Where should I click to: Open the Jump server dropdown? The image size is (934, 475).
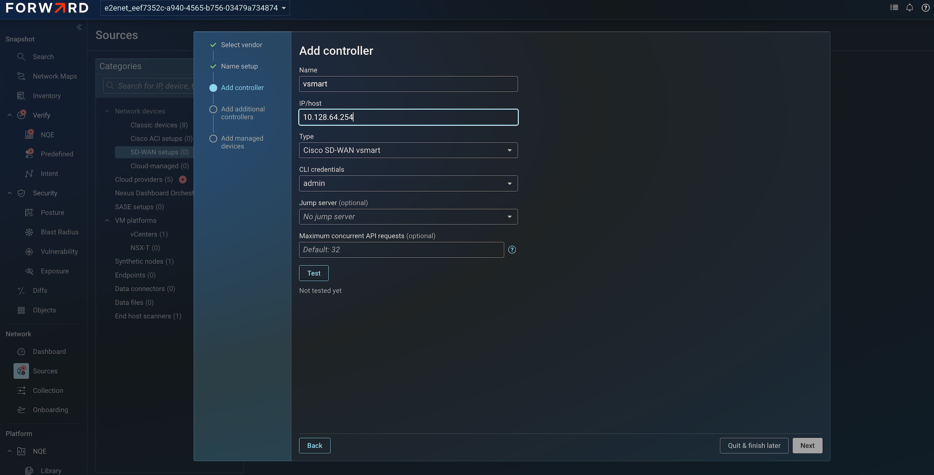click(x=408, y=217)
